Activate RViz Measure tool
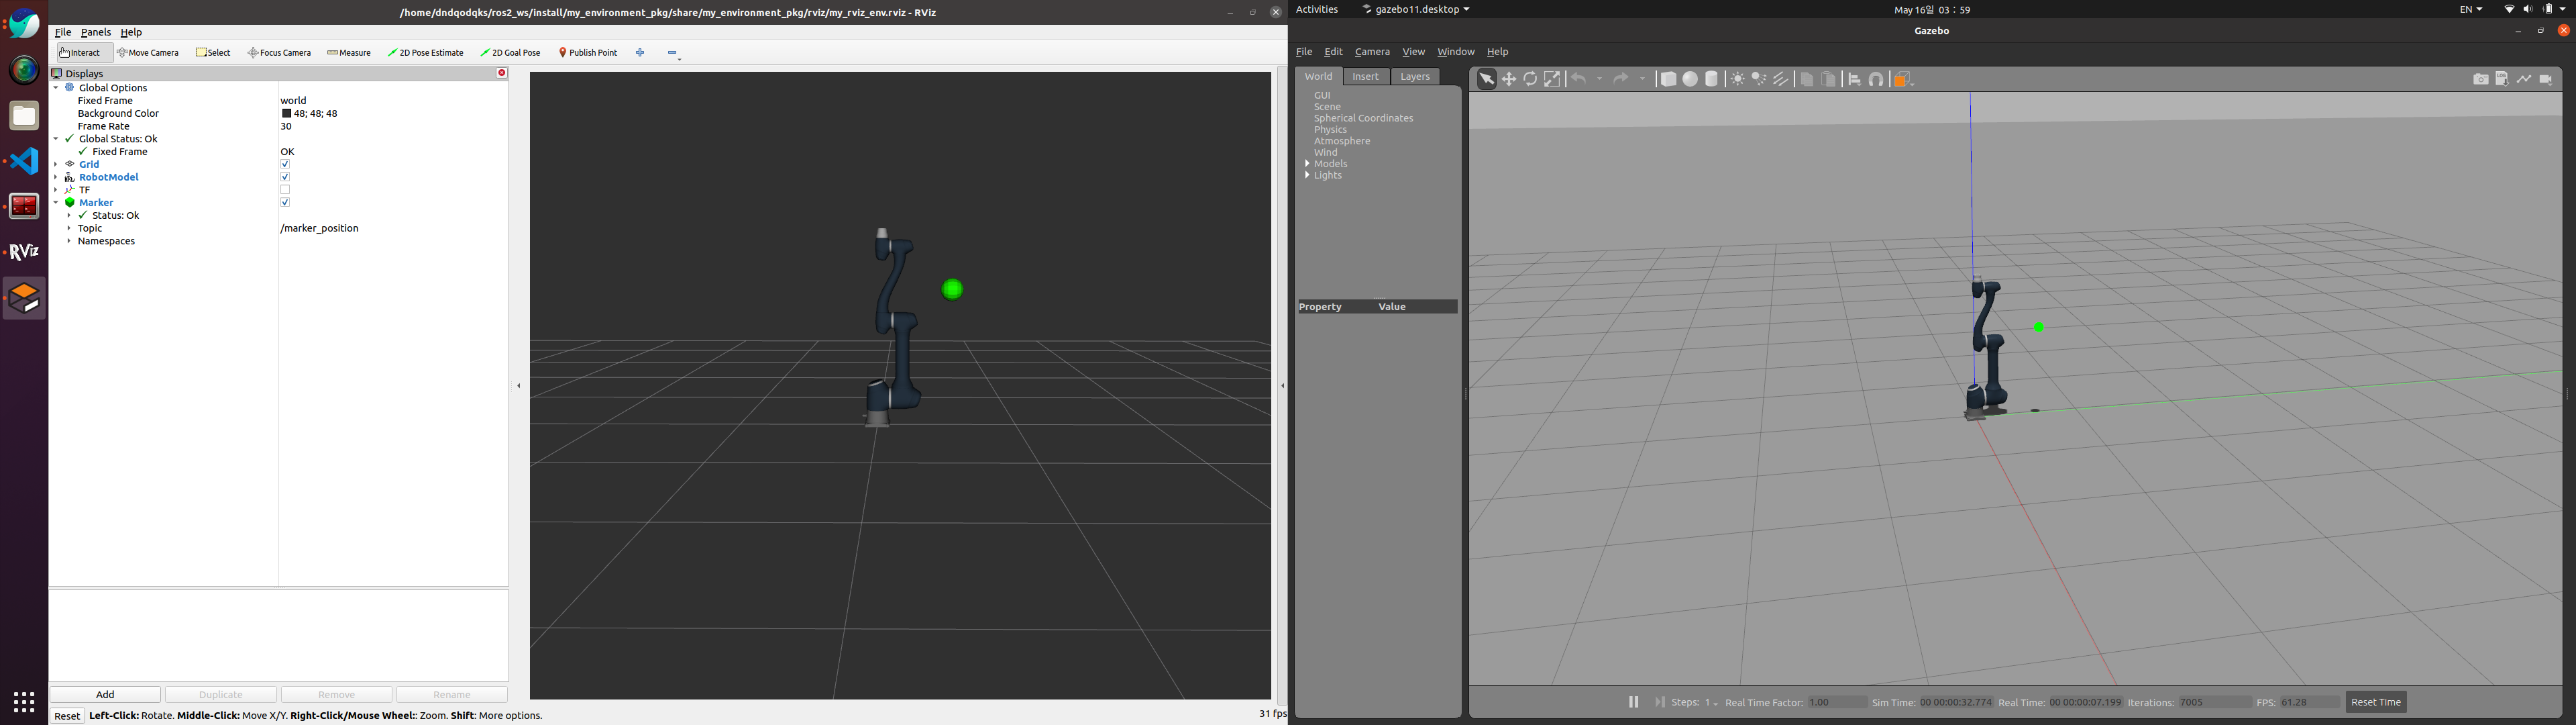 click(x=349, y=53)
